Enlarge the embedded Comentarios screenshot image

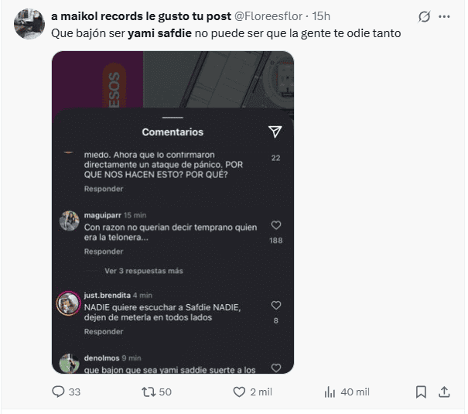173,212
